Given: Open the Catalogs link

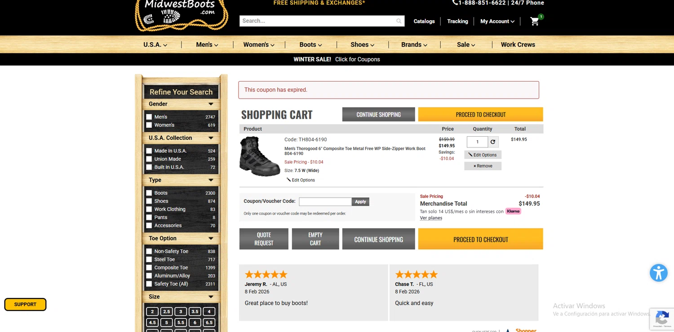Looking at the screenshot, I should (x=424, y=21).
